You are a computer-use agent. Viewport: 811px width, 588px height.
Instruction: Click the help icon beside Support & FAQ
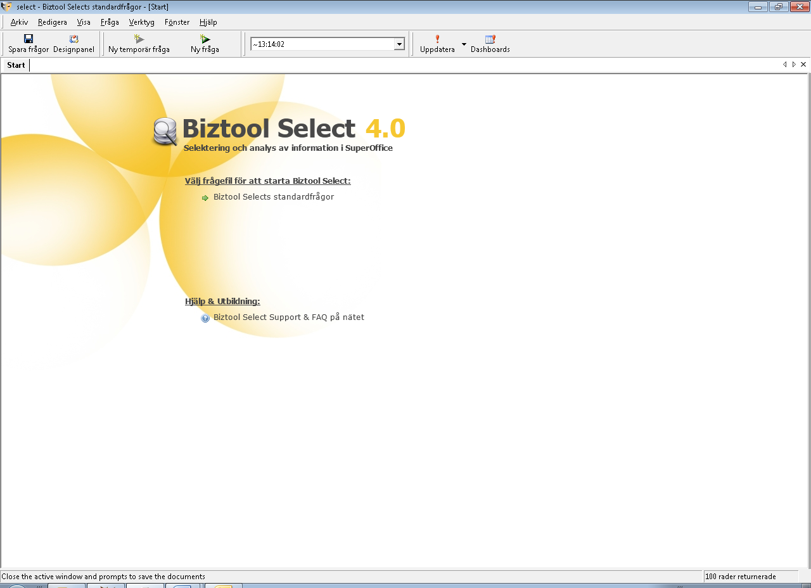[x=205, y=318]
